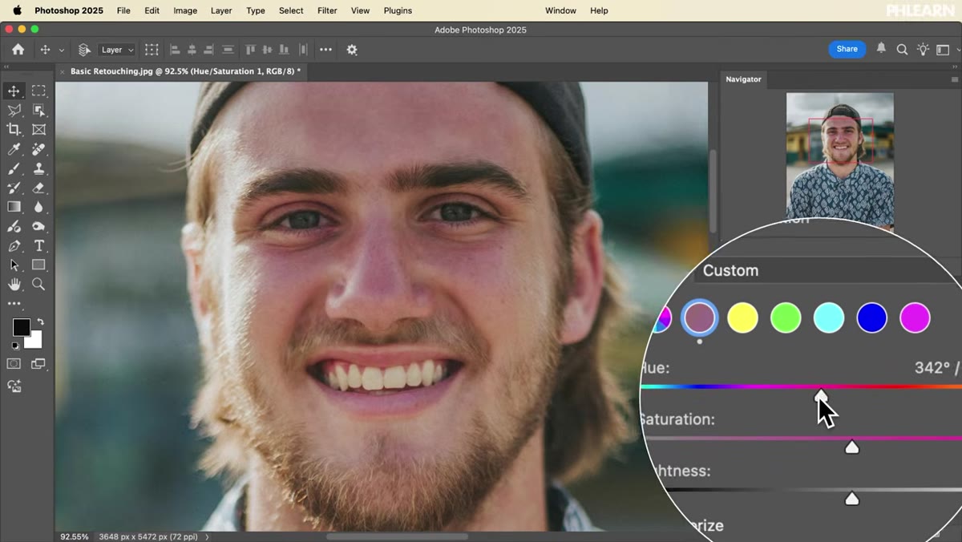Screen dimensions: 962x542
Task: Open the File menu
Action: [x=123, y=10]
